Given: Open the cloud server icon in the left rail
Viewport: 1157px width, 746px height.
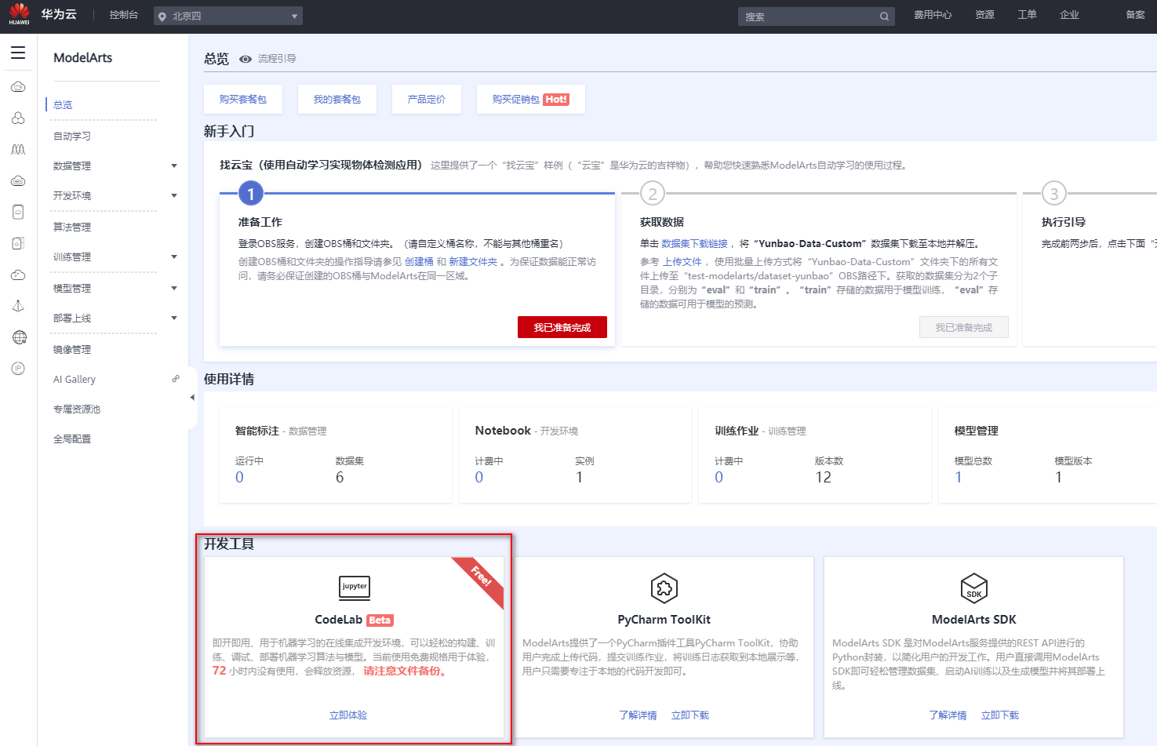Looking at the screenshot, I should click(x=18, y=87).
